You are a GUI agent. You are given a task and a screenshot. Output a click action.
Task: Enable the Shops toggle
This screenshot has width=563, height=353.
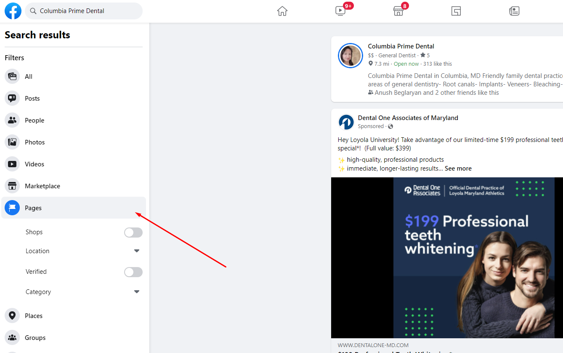tap(133, 233)
